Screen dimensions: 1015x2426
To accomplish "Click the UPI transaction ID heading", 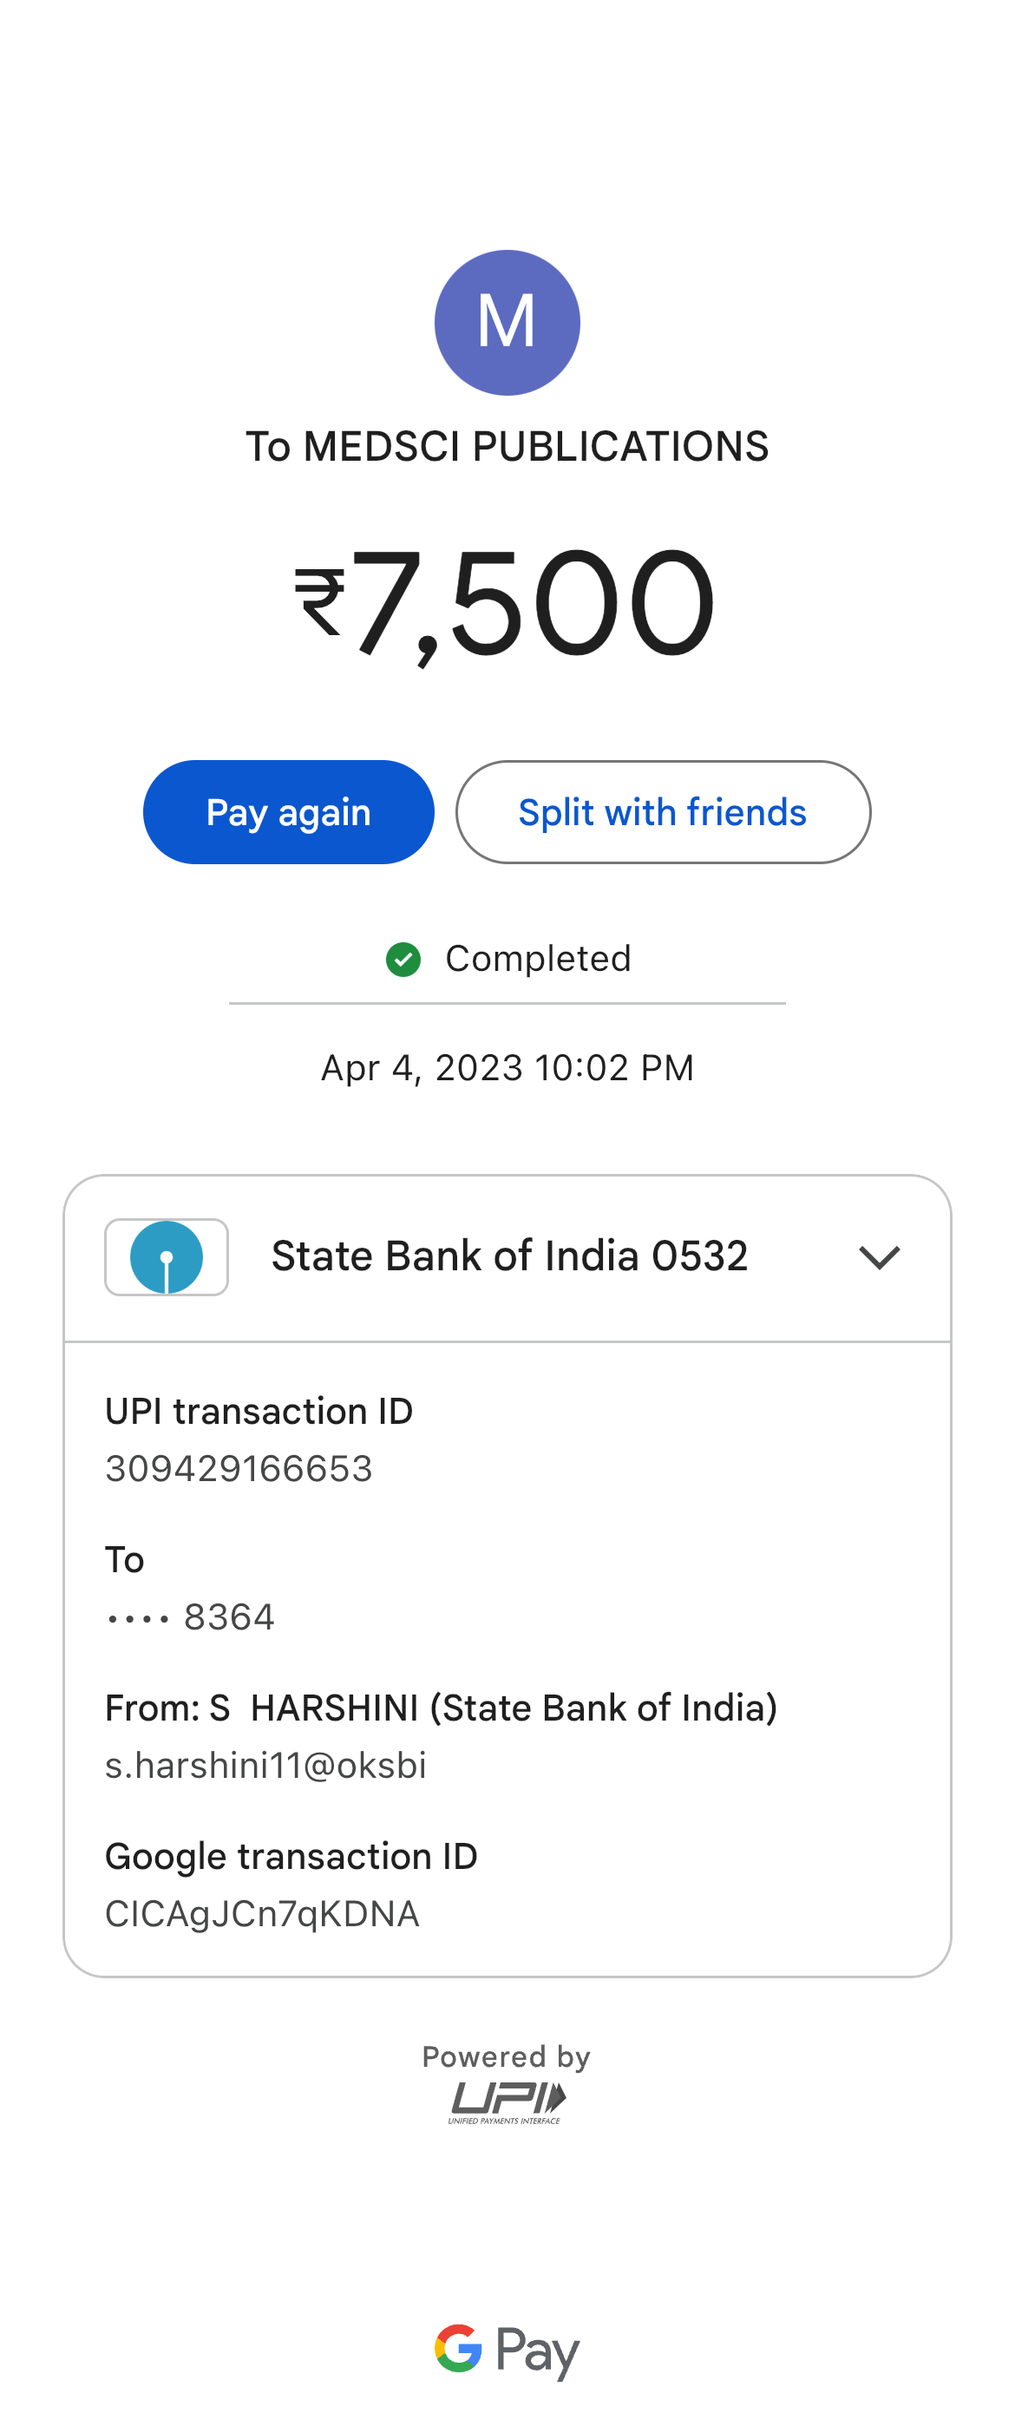I will click(259, 1412).
